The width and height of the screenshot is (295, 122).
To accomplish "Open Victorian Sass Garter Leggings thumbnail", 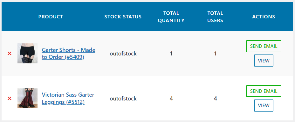I will [x=27, y=98].
